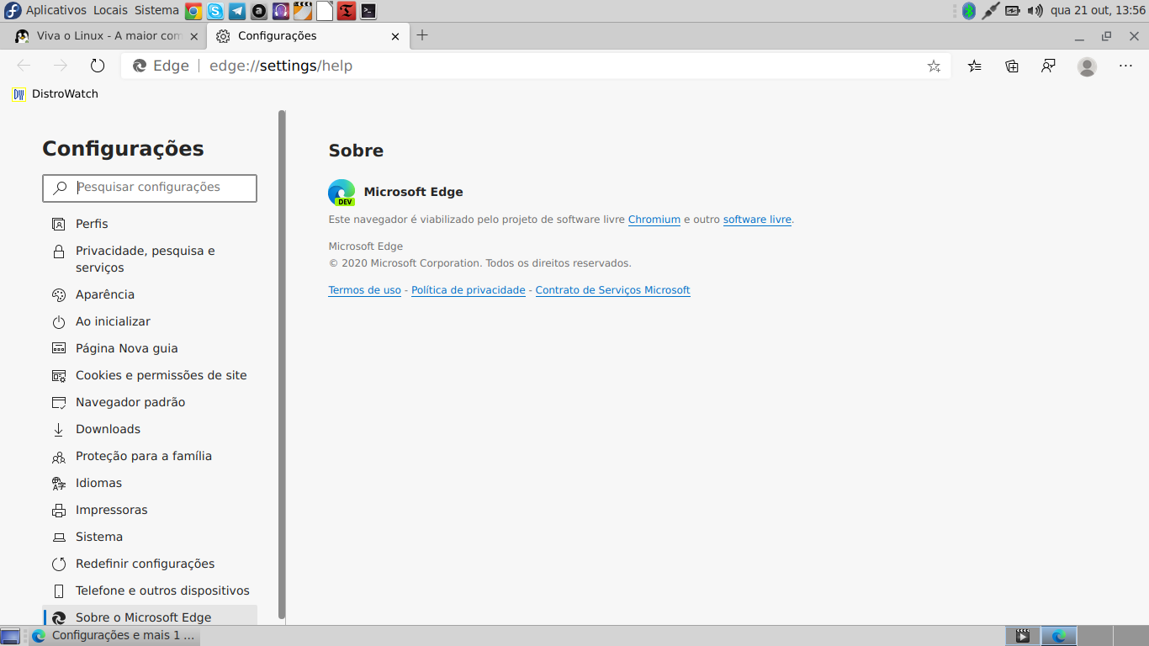1149x646 pixels.
Task: Open the profile avatar icon
Action: [1087, 66]
